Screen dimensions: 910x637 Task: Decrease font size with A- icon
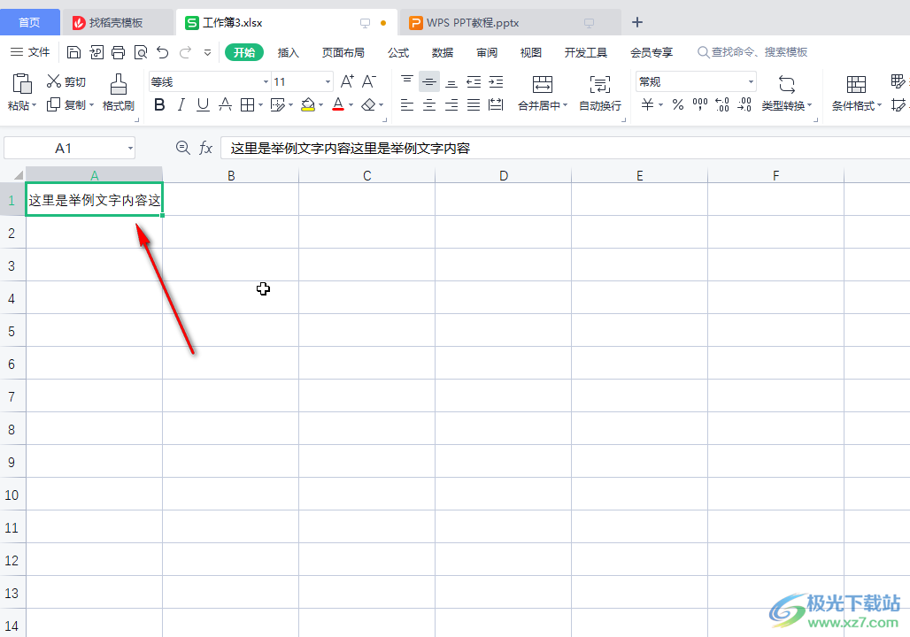click(369, 81)
